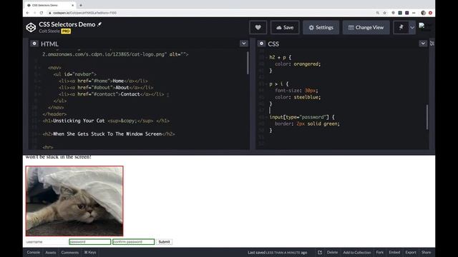
Task: Open Export menu
Action: (411, 252)
